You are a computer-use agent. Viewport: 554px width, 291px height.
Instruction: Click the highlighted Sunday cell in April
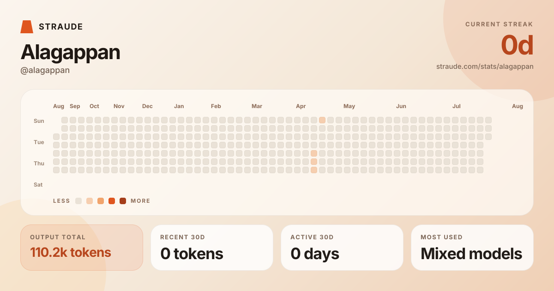click(322, 120)
